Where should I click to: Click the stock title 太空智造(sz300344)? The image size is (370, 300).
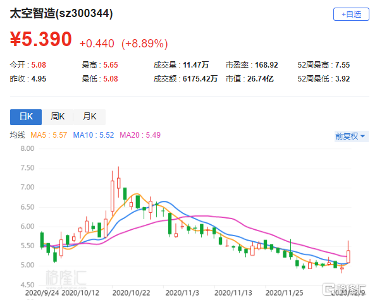61,13
